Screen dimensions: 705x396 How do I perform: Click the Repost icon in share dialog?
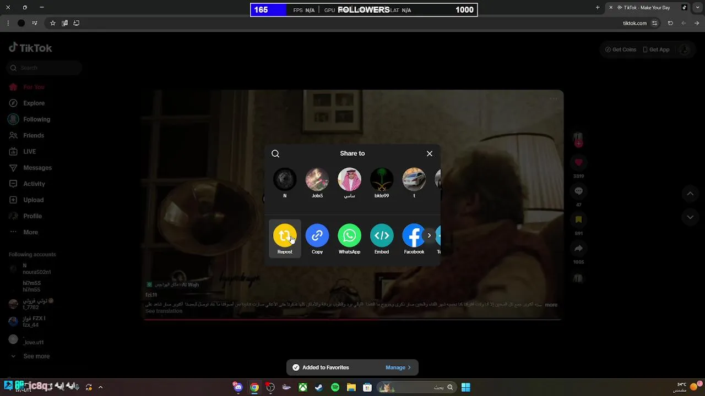[x=285, y=235]
